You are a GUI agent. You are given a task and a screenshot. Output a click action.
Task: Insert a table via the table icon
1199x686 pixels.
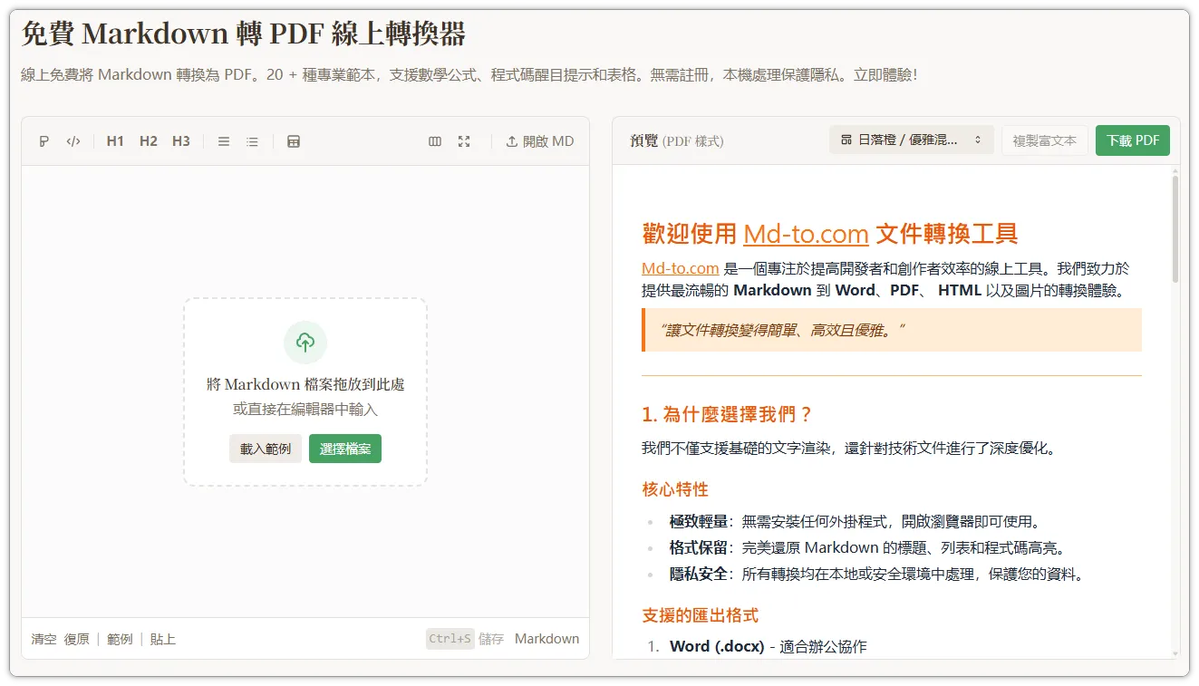coord(293,140)
